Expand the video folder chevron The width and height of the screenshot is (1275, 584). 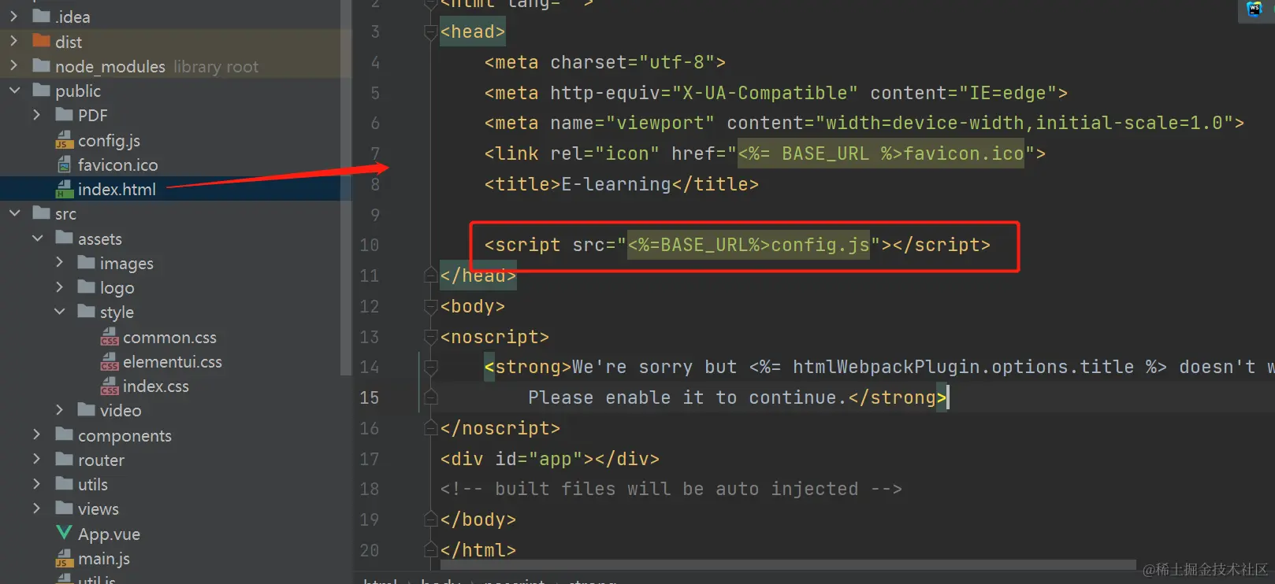pos(59,410)
